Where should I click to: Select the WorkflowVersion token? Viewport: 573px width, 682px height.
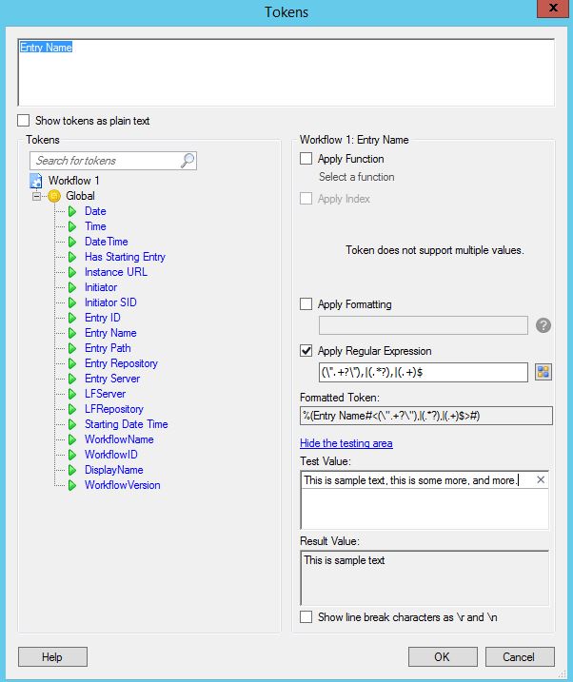click(x=122, y=485)
